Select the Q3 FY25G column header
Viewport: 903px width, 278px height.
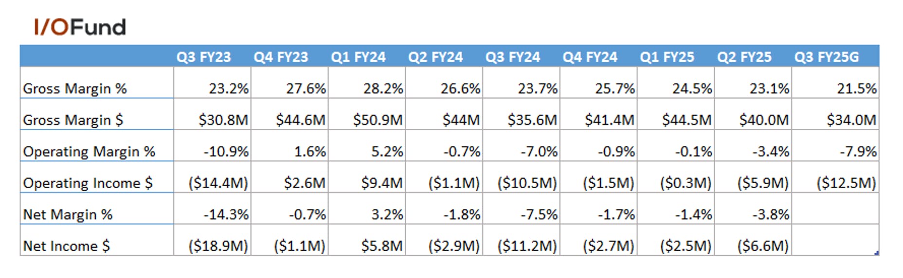[x=827, y=57]
